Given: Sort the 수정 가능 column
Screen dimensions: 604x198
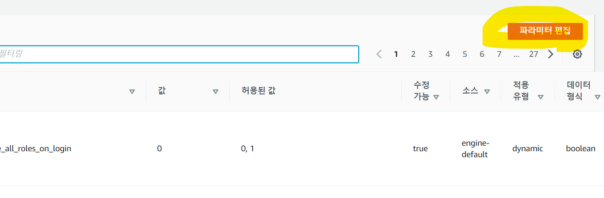Looking at the screenshot, I should click(436, 97).
